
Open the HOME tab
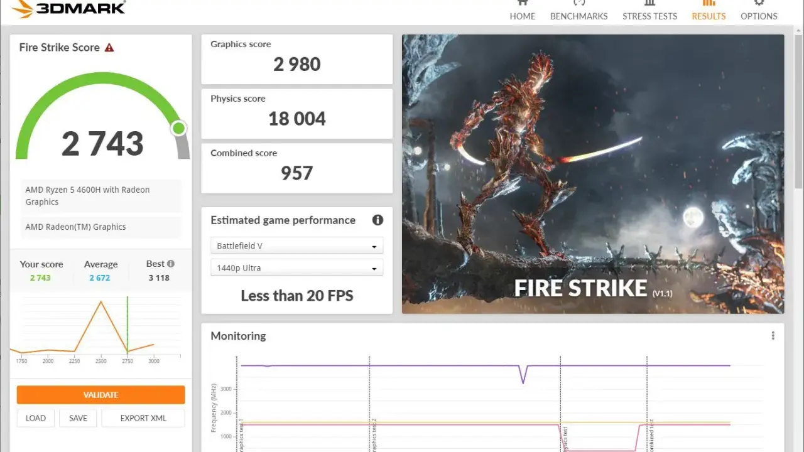coord(522,11)
